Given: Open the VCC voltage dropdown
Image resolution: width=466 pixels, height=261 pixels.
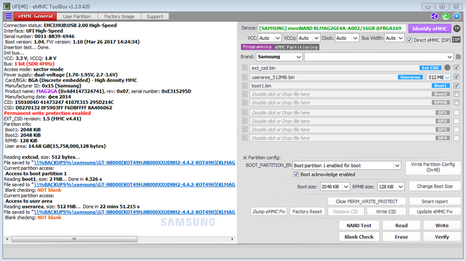Looking at the screenshot, I should coord(269,38).
